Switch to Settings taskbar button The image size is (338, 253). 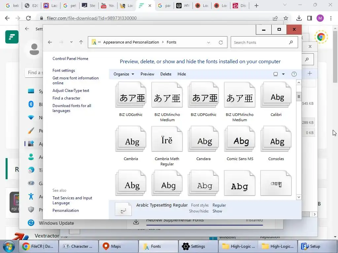[198, 246]
